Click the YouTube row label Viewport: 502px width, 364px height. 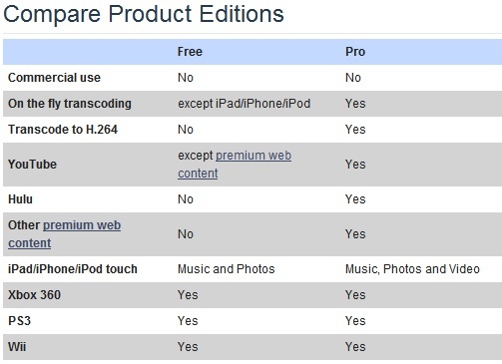coord(32,165)
